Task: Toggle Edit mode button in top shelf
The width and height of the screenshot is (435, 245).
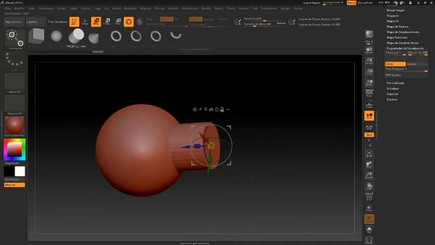Action: click(74, 22)
